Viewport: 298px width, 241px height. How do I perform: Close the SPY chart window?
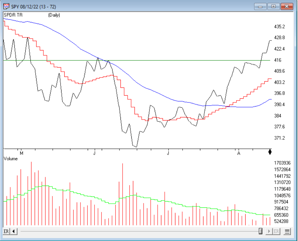click(x=287, y=7)
